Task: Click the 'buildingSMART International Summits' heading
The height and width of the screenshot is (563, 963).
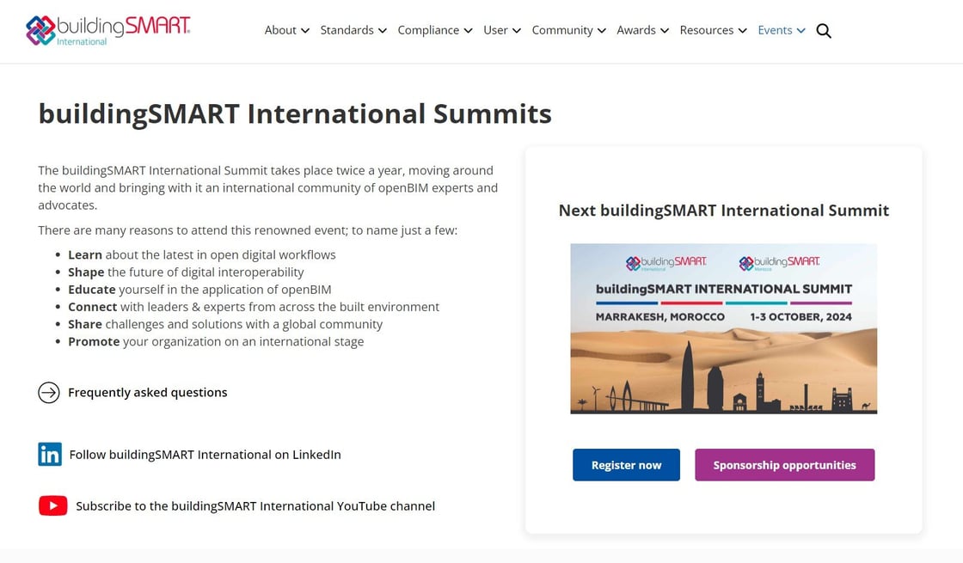Action: [x=295, y=113]
